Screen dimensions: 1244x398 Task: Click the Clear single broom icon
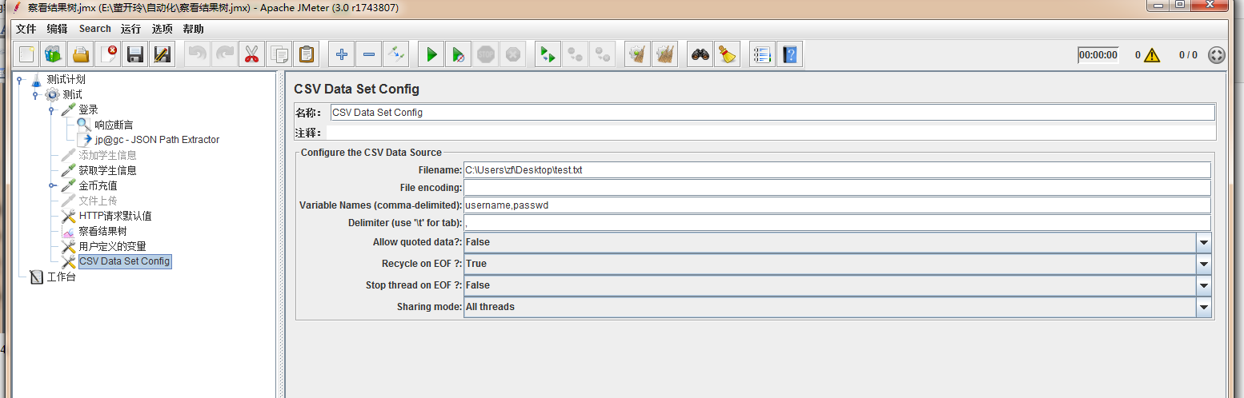[637, 54]
